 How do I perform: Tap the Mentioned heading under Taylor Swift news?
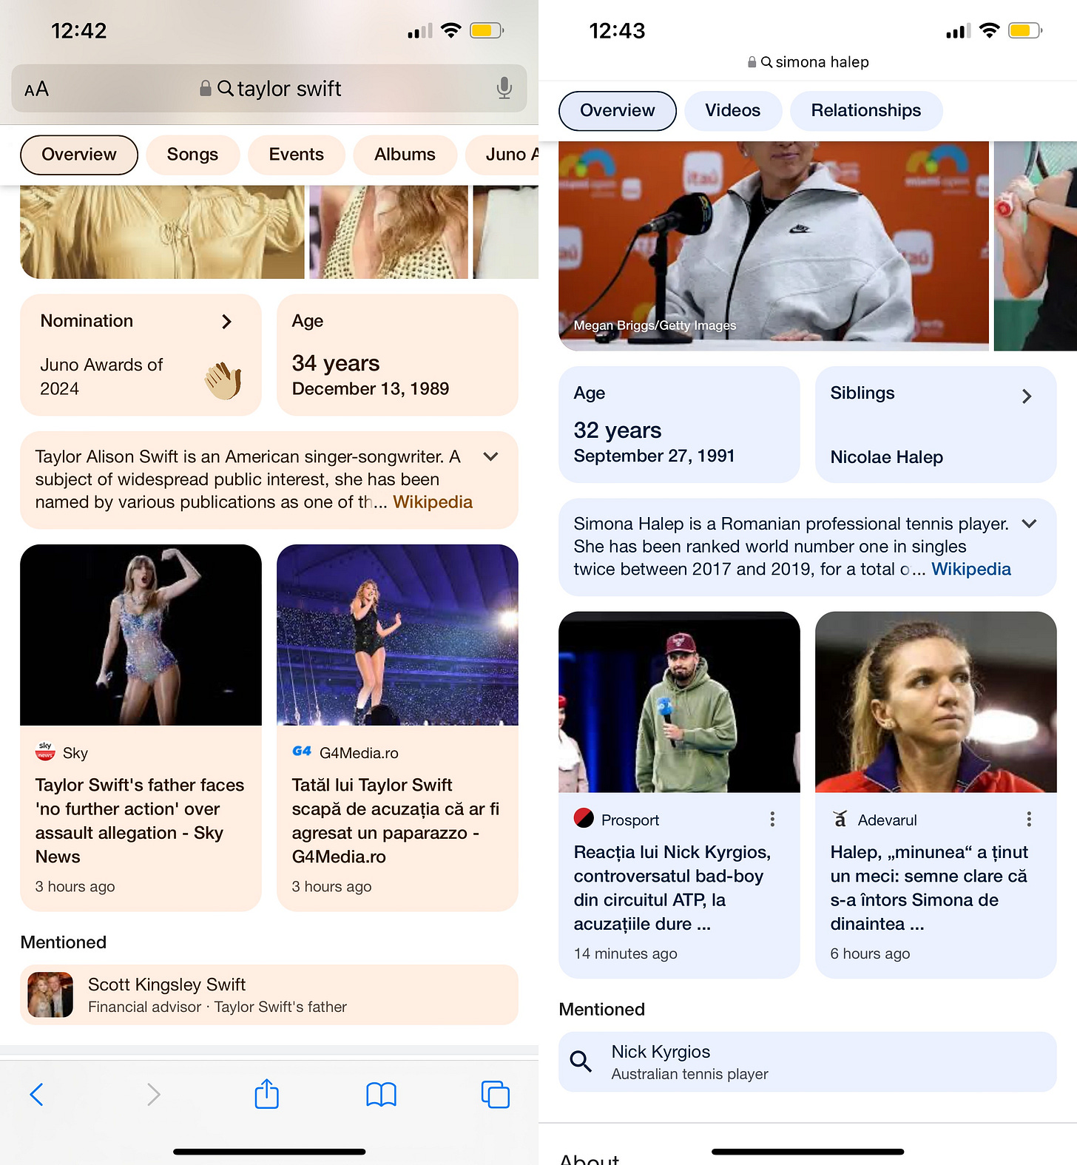(64, 942)
